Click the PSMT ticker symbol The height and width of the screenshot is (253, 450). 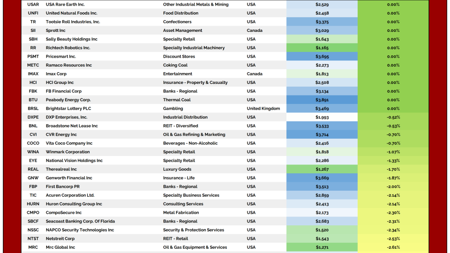(33, 57)
